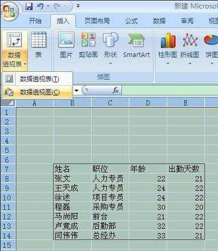Image resolution: width=218 pixels, height=251 pixels.
Task: Open the 公式 tab
Action: click(131, 21)
